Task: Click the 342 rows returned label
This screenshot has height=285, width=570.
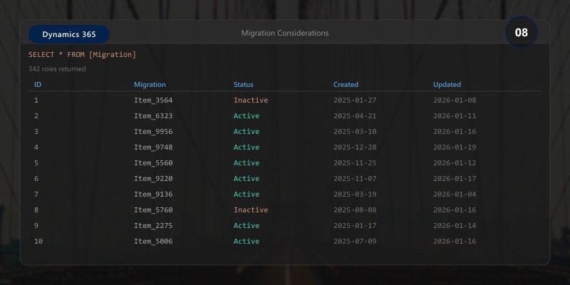Action: 57,68
